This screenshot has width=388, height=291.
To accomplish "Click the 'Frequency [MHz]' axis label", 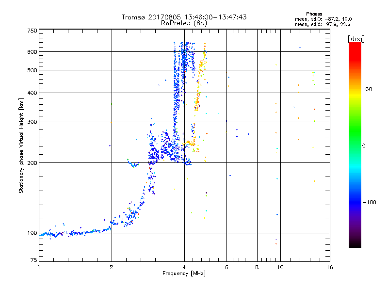I will click(x=184, y=274).
